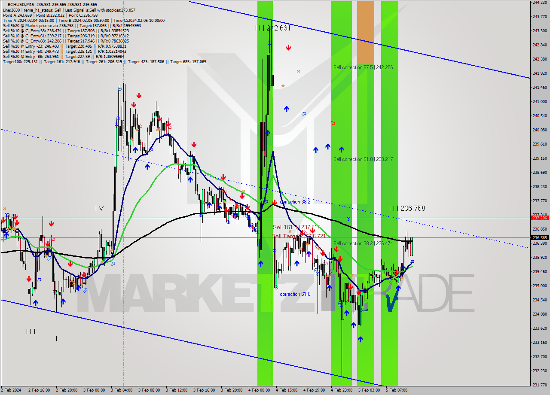This screenshot has height=395, width=550.
Task: Click the red 'Sell Target' 236.721 label
Action: point(299,237)
